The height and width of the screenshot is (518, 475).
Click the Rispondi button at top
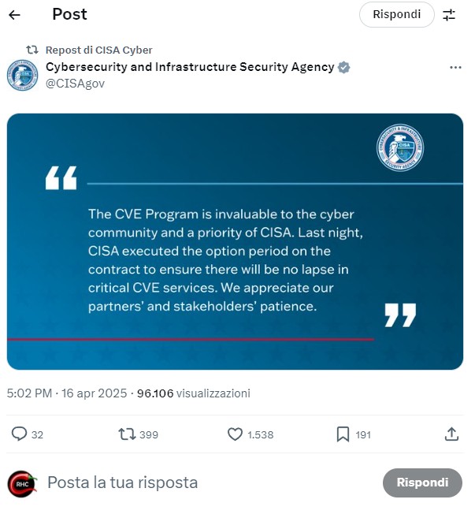(x=396, y=15)
